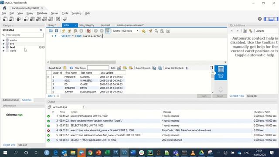Click the search table data toolbar icon

pyautogui.click(x=58, y=19)
